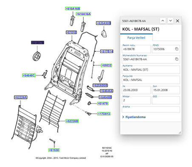The image size is (192, 167).
Task: Select part label <64646C
Action: coord(29,75)
